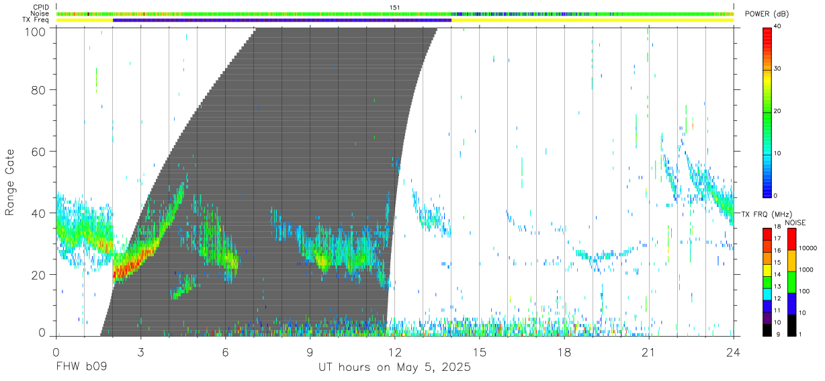Click the NOISE legend title
825x381 pixels.
tap(795, 222)
